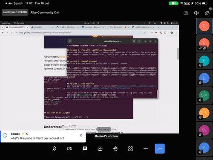This screenshot has width=213, height=160.
Task: Dismiss the Tomek chat notification
Action: tap(81, 135)
